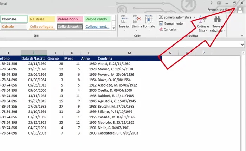The image size is (246, 151).
Task: Select cell Casadei, M. 07/01/1965
Action: (129, 117)
